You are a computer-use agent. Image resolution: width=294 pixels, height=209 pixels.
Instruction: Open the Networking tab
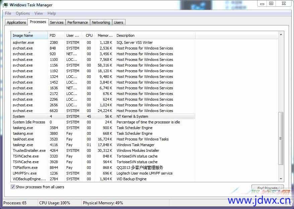(101, 22)
